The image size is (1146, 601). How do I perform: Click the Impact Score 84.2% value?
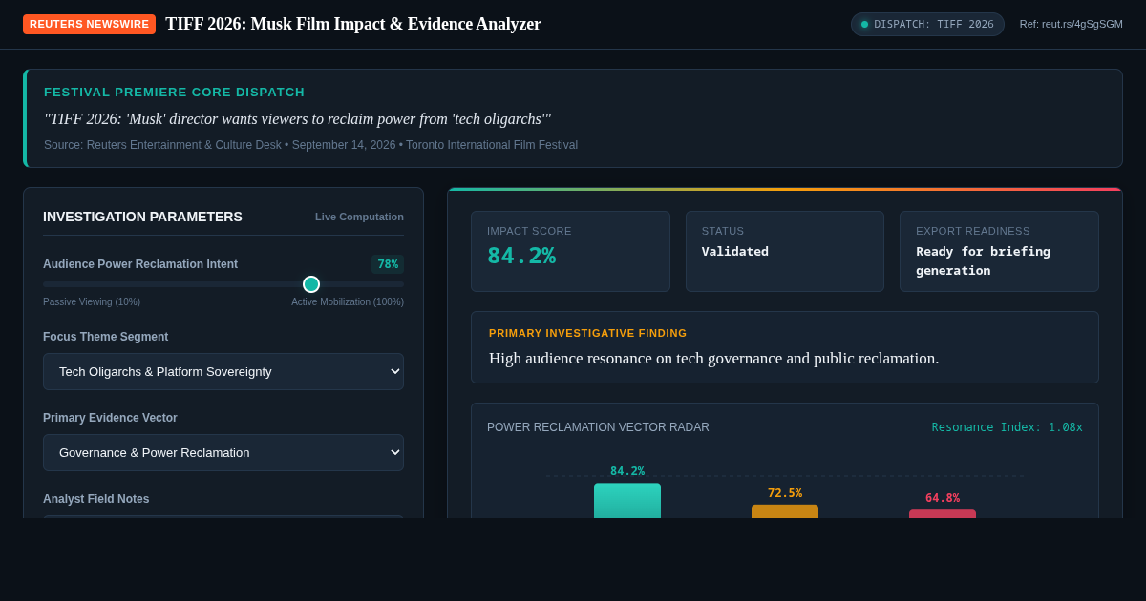[x=521, y=256]
